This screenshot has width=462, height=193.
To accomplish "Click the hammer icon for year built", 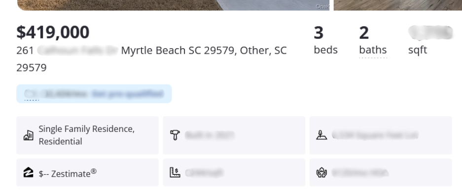I will coord(175,135).
